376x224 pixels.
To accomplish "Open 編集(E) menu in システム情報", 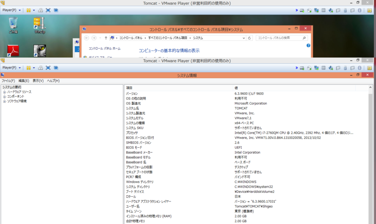I will tap(24, 80).
